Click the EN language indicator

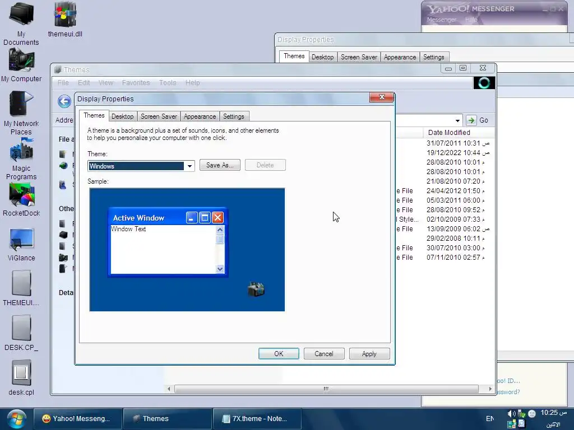click(490, 419)
